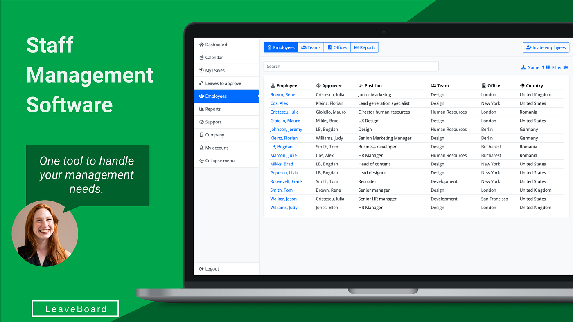Screen dimensions: 573x322
Task: Click the Logout arrow icon
Action: (x=201, y=269)
